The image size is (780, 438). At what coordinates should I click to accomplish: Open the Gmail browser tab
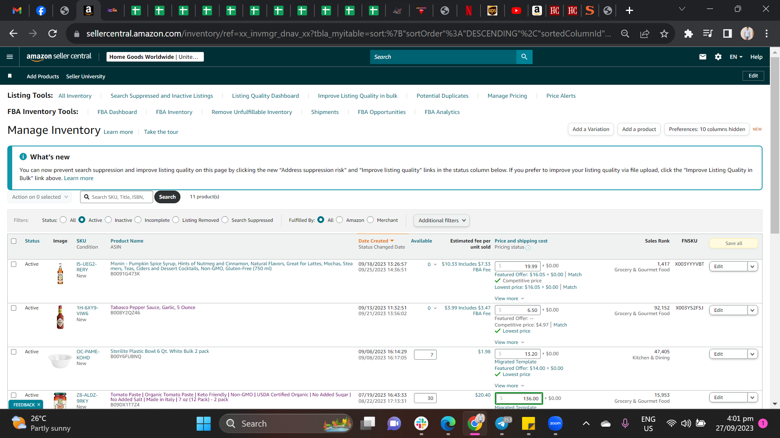(x=17, y=11)
